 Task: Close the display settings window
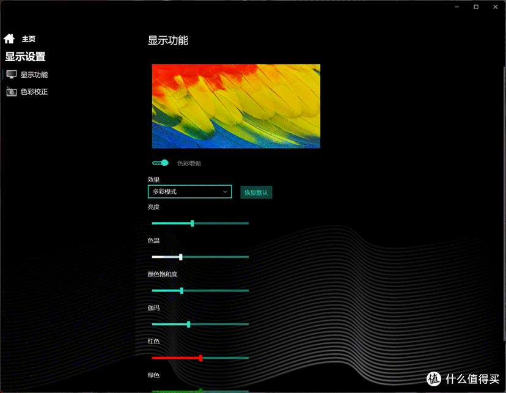pyautogui.click(x=496, y=7)
